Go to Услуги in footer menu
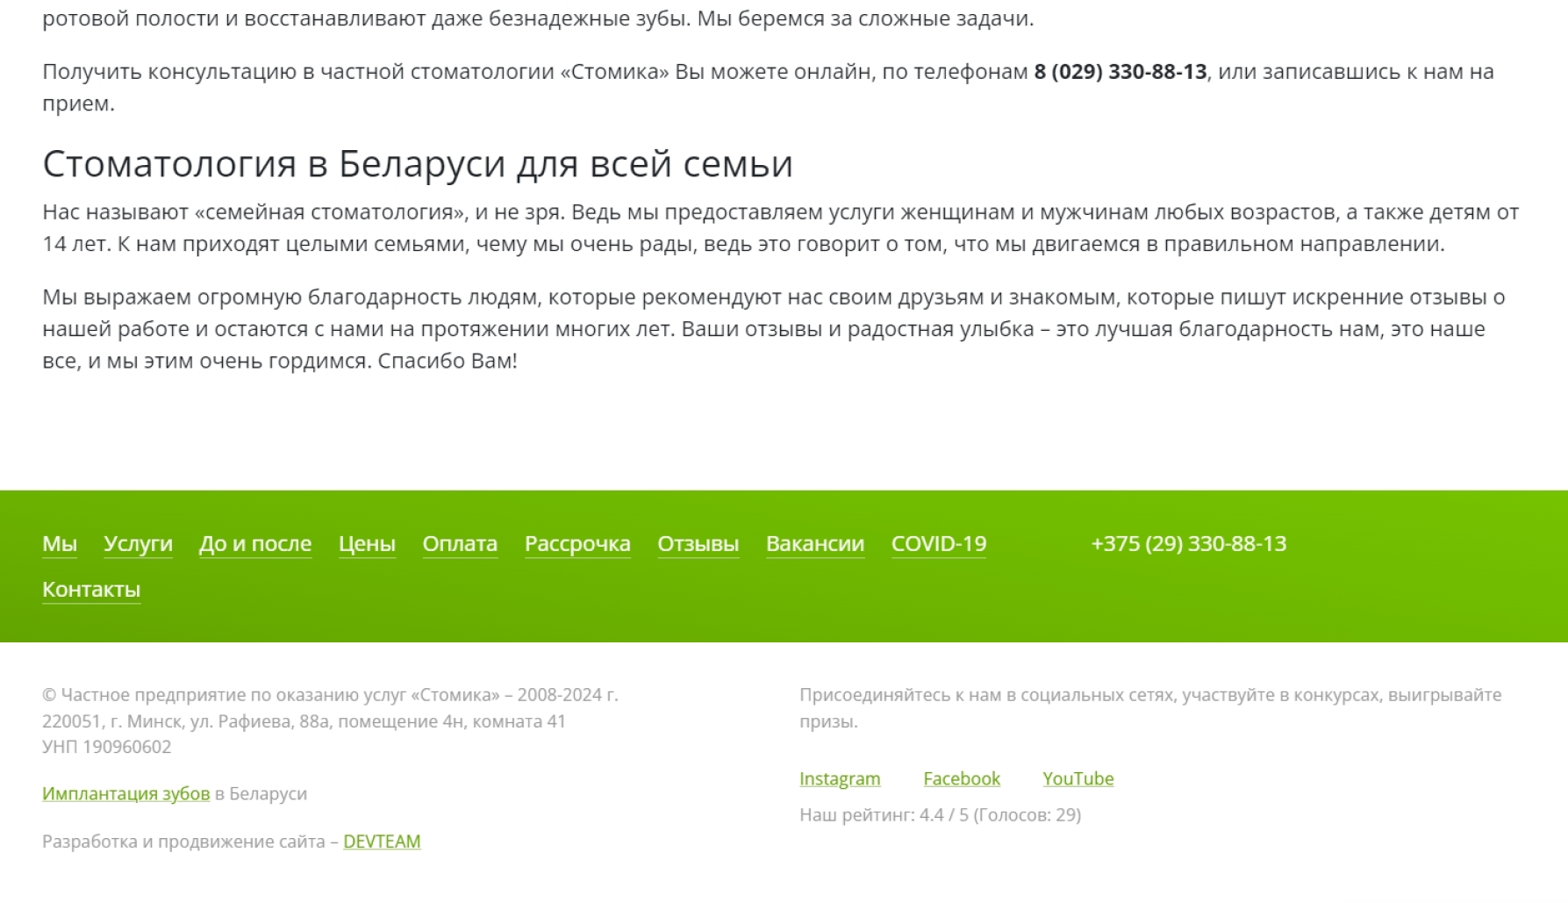 (x=138, y=544)
